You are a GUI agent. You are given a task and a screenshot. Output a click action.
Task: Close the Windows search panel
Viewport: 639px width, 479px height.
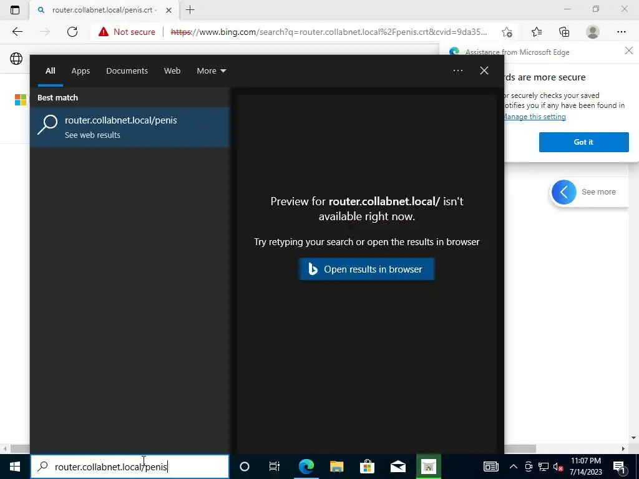tap(484, 70)
